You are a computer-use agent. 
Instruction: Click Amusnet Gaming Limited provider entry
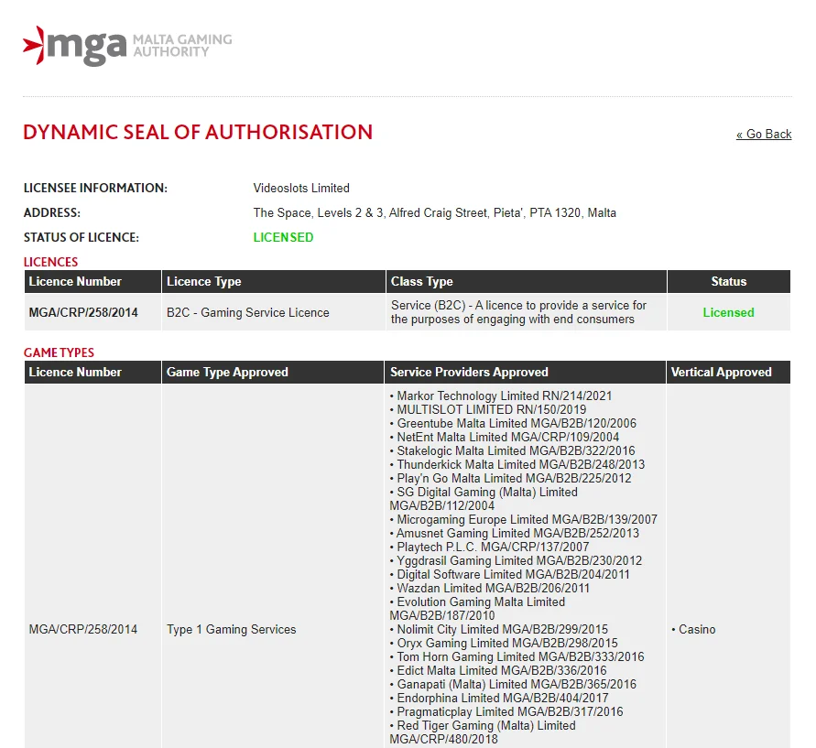tap(514, 533)
